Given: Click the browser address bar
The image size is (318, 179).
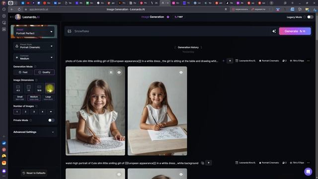Looking at the screenshot, I should tap(126, 9).
